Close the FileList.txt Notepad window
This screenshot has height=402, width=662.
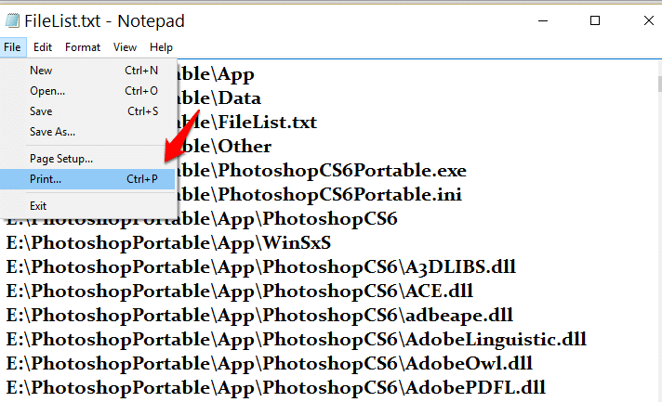[648, 20]
